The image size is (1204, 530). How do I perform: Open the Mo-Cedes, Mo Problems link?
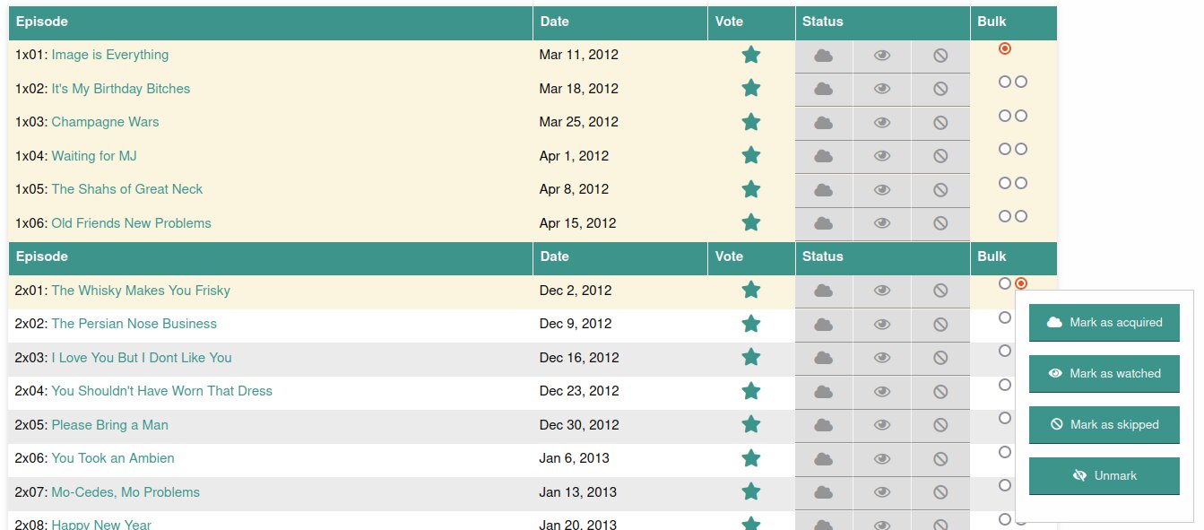[x=126, y=492]
